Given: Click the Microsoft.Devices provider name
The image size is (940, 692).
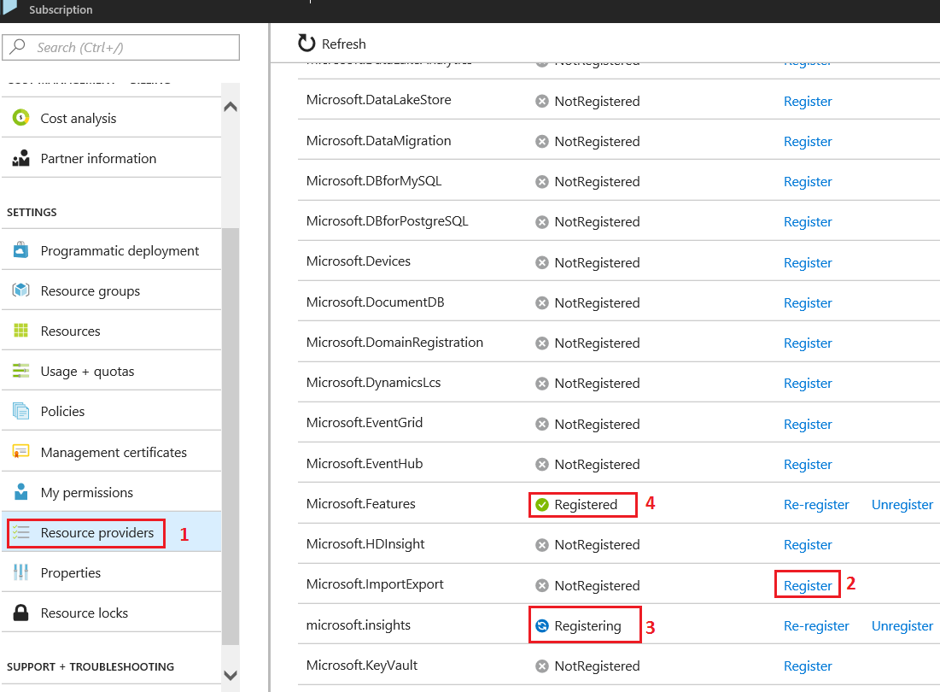Looking at the screenshot, I should [359, 261].
